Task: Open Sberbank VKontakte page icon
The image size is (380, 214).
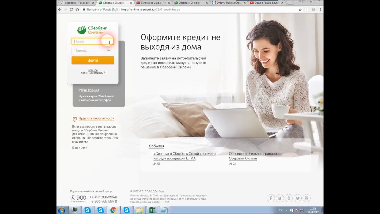Action: pyautogui.click(x=280, y=198)
